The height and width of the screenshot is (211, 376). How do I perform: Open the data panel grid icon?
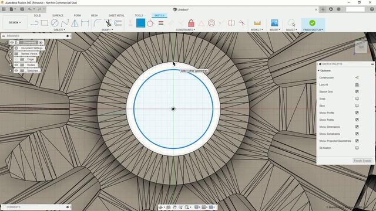(4, 9)
